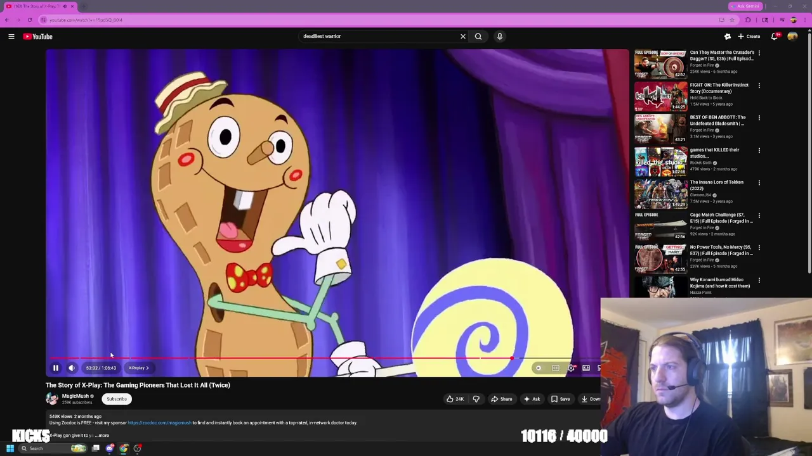Toggle autoplay switch in the player
Screen dimensions: 812x456
coord(538,368)
